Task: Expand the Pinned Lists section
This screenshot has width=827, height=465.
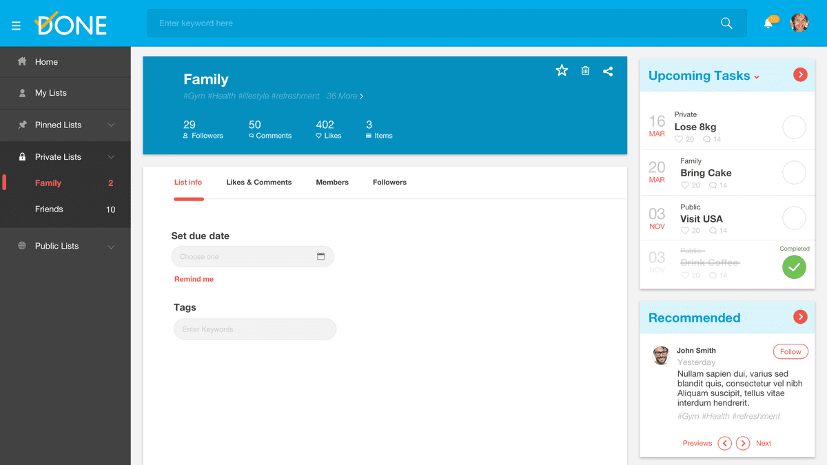Action: 111,125
